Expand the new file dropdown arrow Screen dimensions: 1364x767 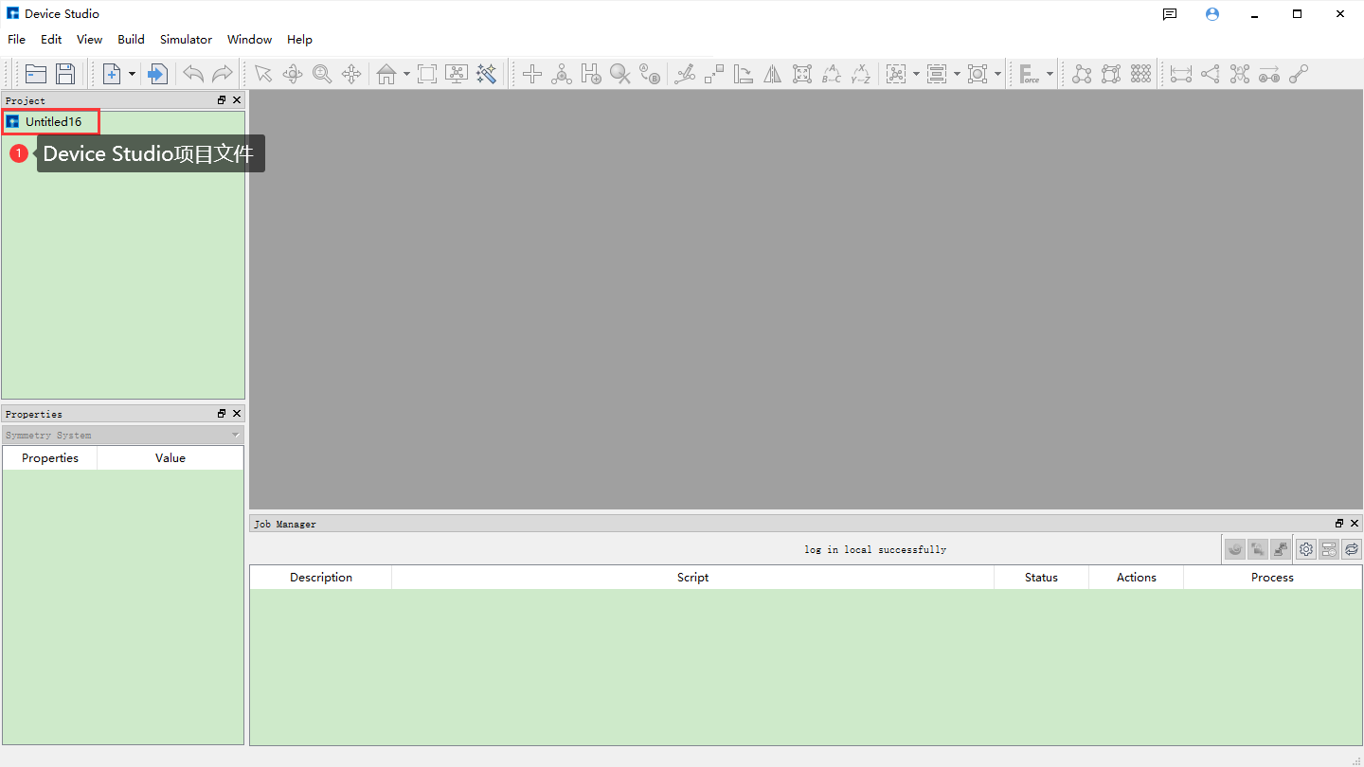point(132,74)
